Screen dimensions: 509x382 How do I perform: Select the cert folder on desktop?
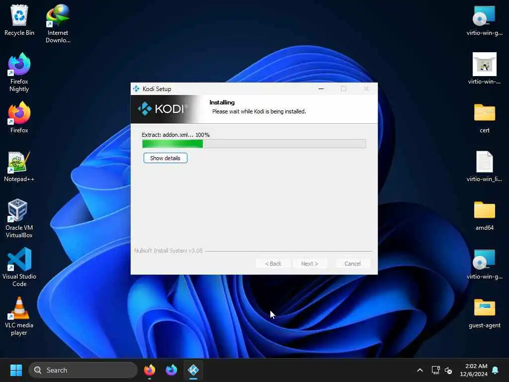(x=484, y=117)
